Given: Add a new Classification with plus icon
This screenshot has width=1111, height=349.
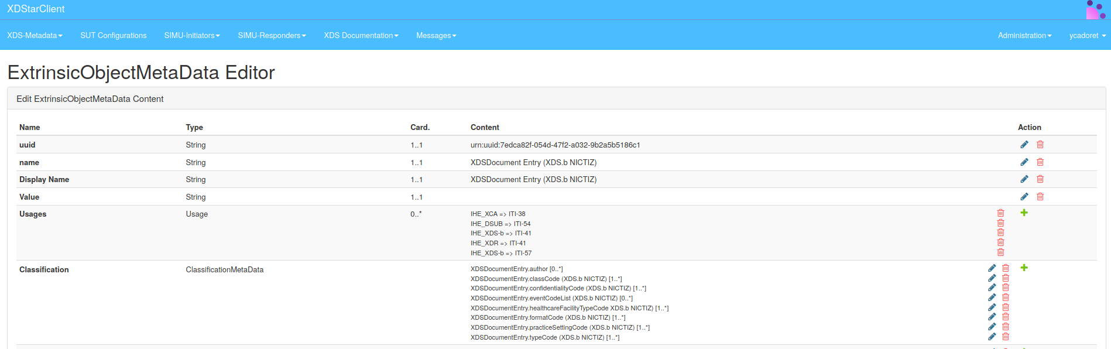Looking at the screenshot, I should click(1024, 268).
